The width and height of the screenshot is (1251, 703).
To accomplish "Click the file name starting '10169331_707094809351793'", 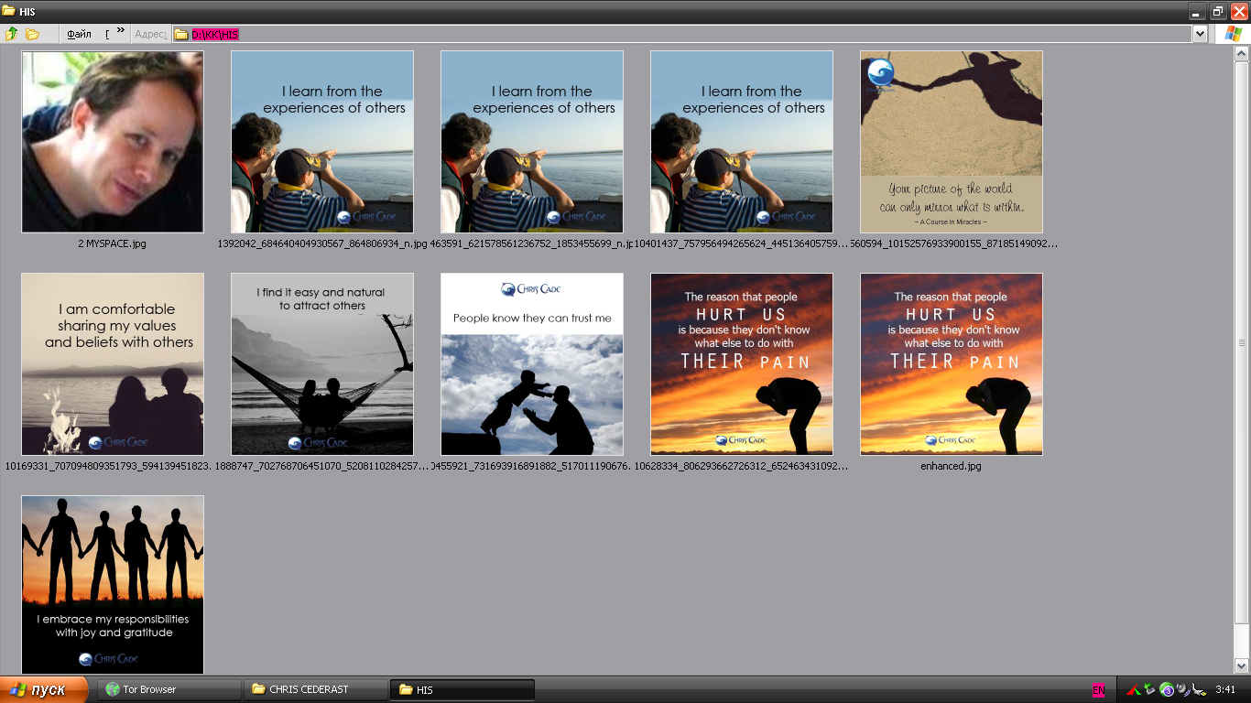I will (109, 466).
